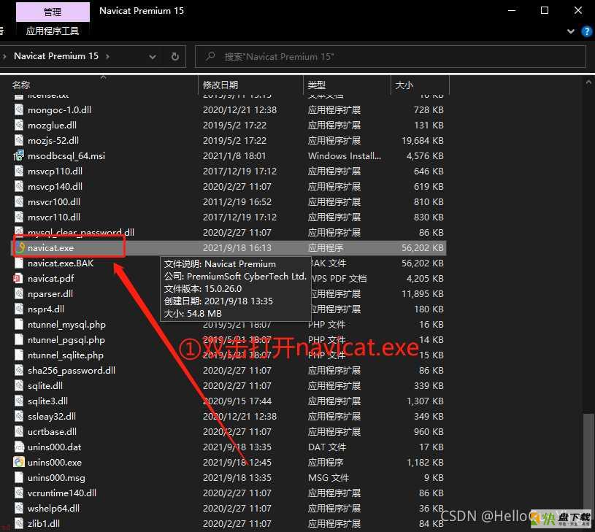
Task: Click the ntunnel_sqlite.php file icon
Action: click(18, 355)
